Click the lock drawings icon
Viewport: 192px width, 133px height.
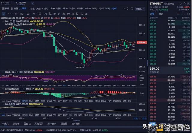pos(73,14)
